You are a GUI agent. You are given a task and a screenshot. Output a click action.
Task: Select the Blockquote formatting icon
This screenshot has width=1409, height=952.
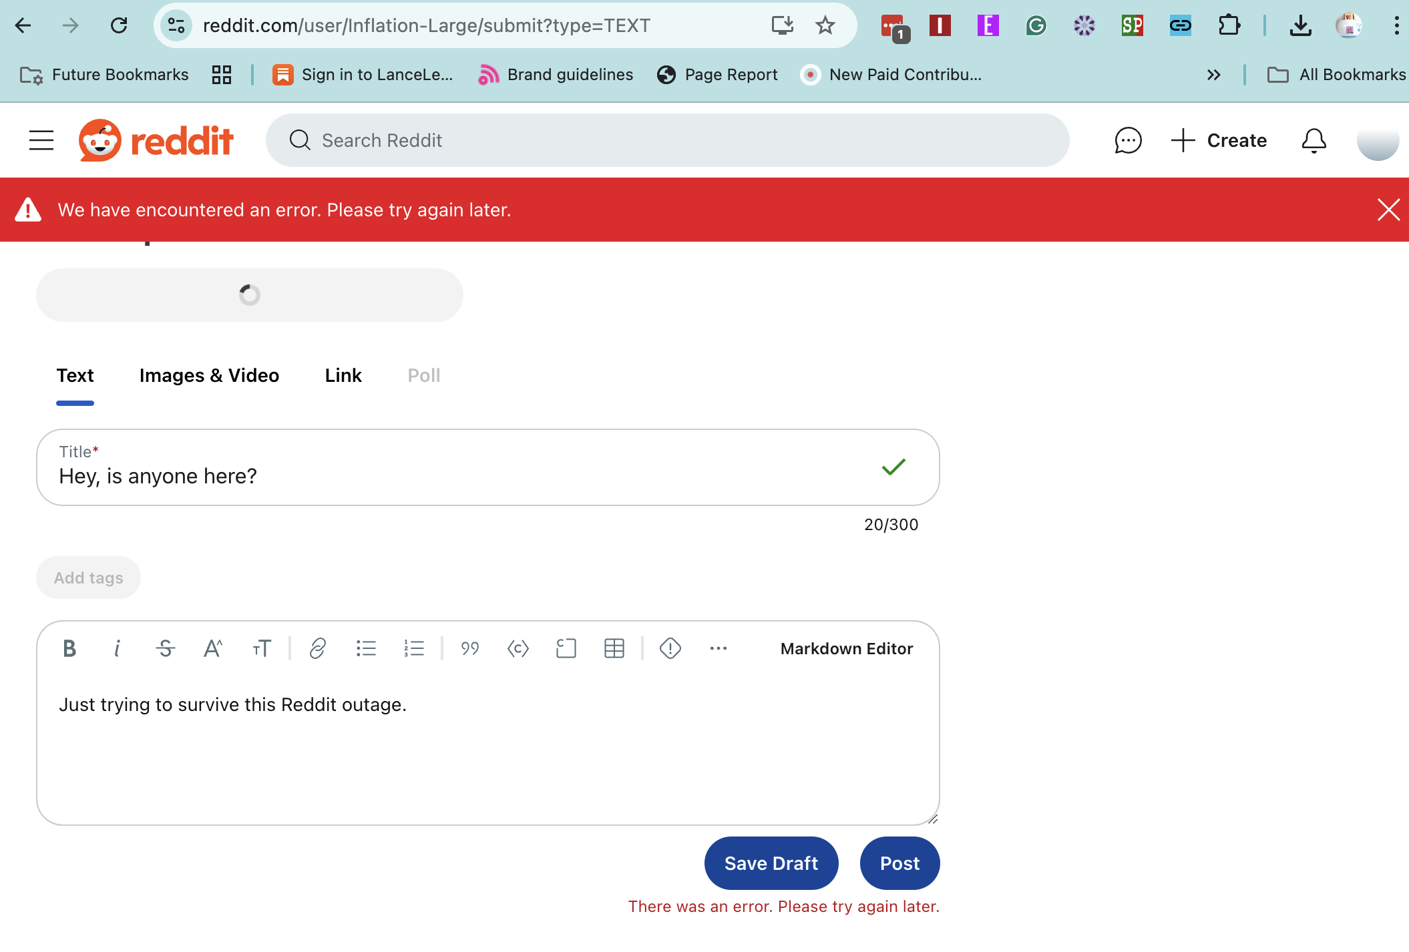pyautogui.click(x=467, y=648)
